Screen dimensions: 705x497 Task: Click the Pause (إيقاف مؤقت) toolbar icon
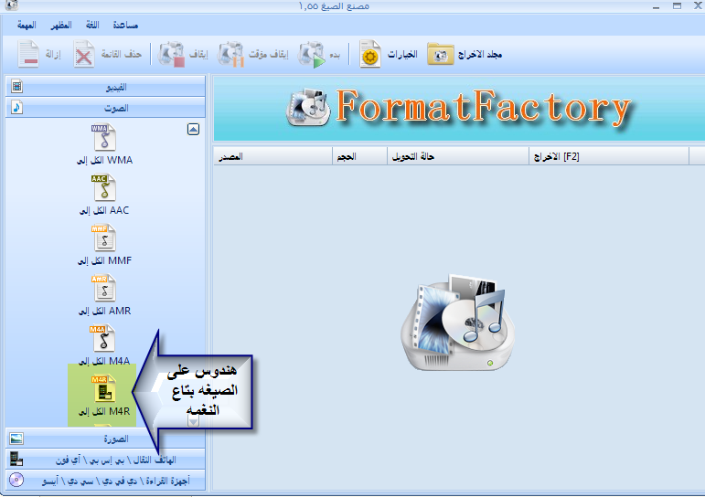[x=230, y=55]
